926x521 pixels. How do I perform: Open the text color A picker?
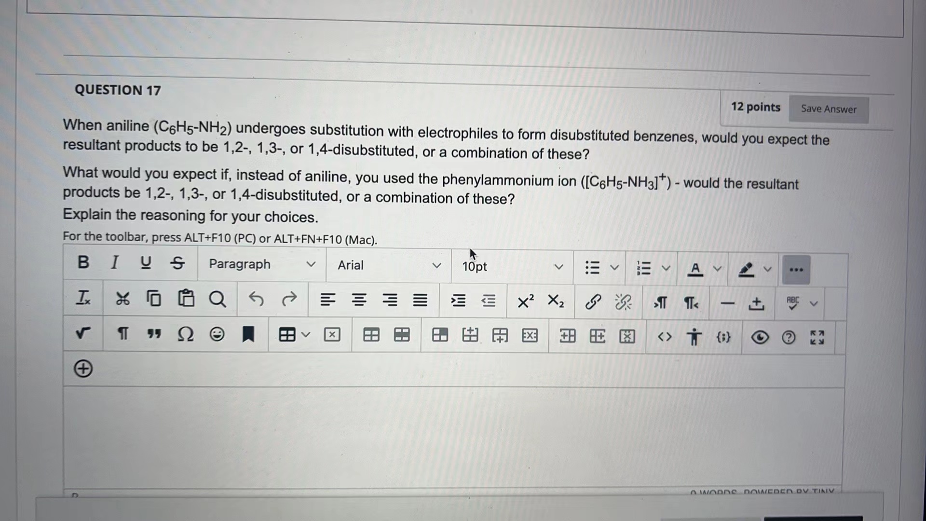pos(695,269)
